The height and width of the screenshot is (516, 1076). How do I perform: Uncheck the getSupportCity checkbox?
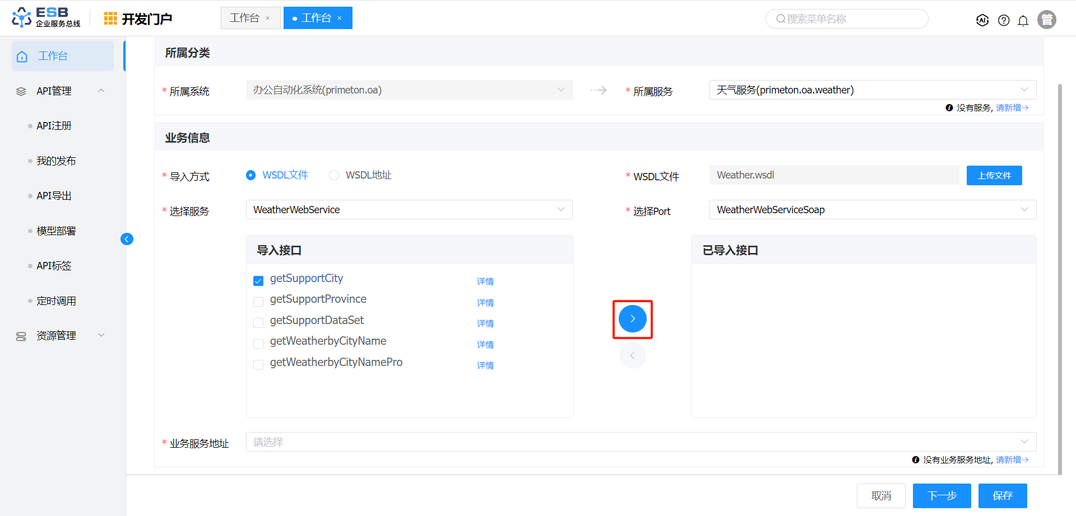click(258, 280)
